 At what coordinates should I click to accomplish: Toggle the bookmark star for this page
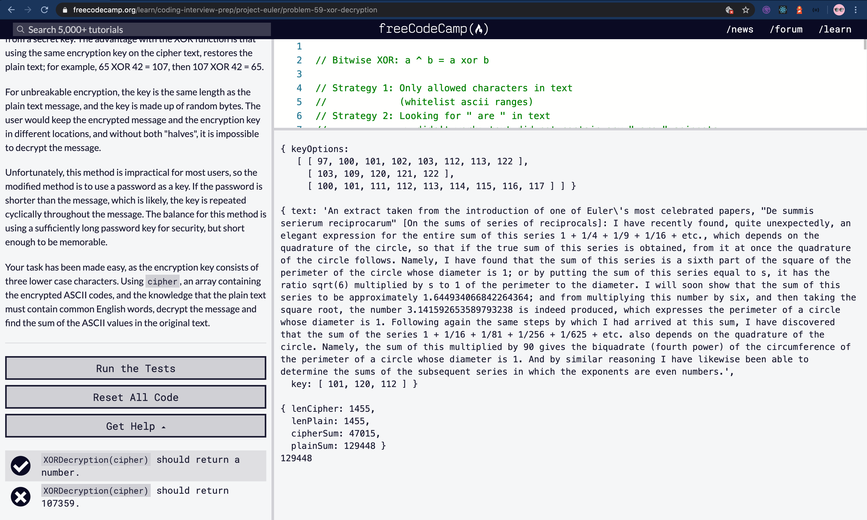745,10
